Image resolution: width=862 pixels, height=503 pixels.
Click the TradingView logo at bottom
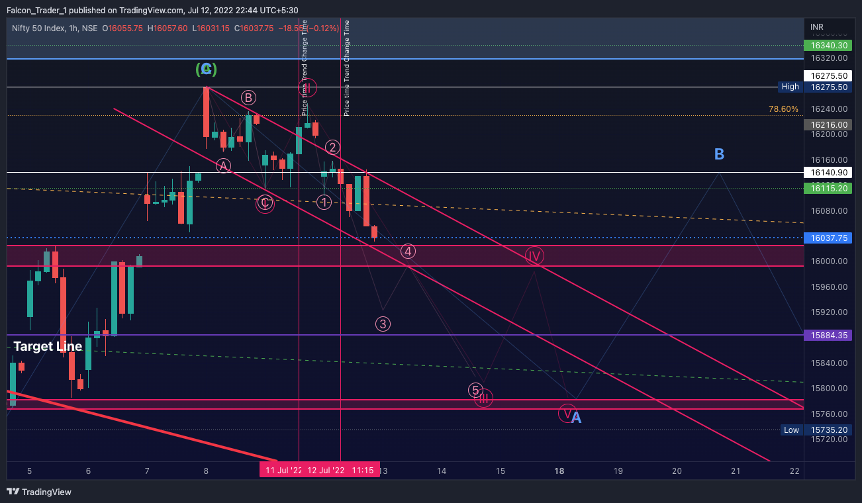tap(38, 492)
